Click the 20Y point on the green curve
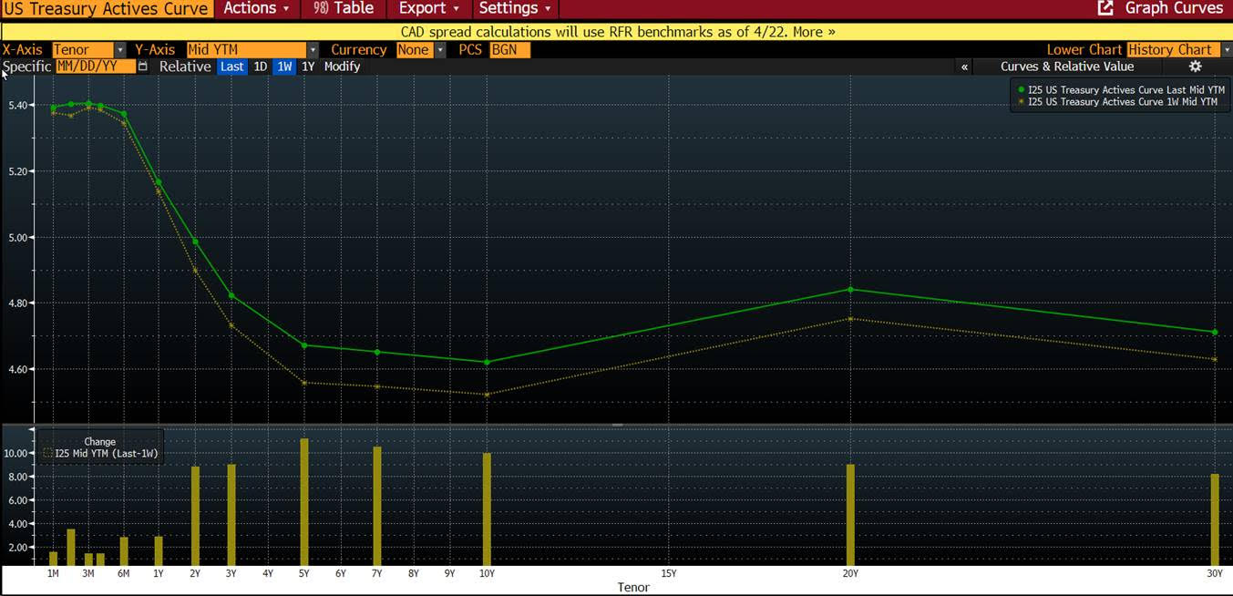This screenshot has height=596, width=1233. 850,290
